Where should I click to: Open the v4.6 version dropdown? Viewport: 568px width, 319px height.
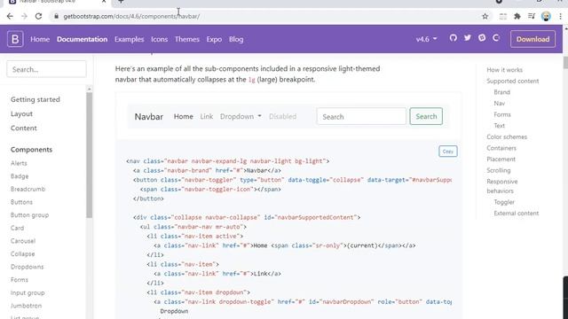click(426, 39)
